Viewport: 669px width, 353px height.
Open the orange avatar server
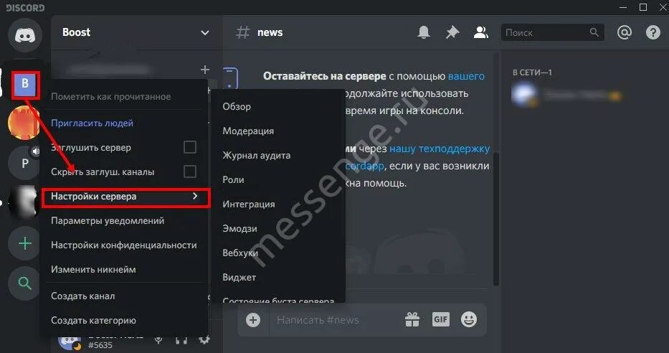click(x=24, y=123)
